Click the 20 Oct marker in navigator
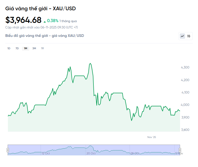Image resolution: width=198 pixels, height=167 pixels. [91, 153]
